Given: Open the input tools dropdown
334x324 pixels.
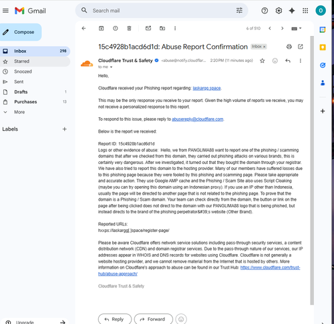Looking at the screenshot, I should coord(297,29).
